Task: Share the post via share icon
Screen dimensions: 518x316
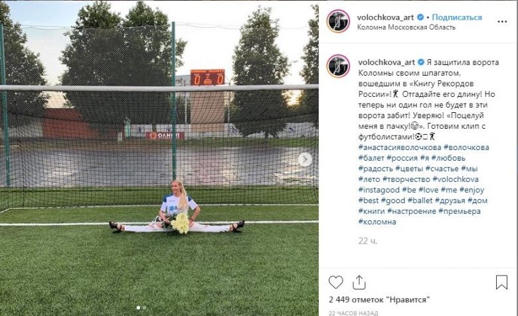Action: (x=359, y=282)
